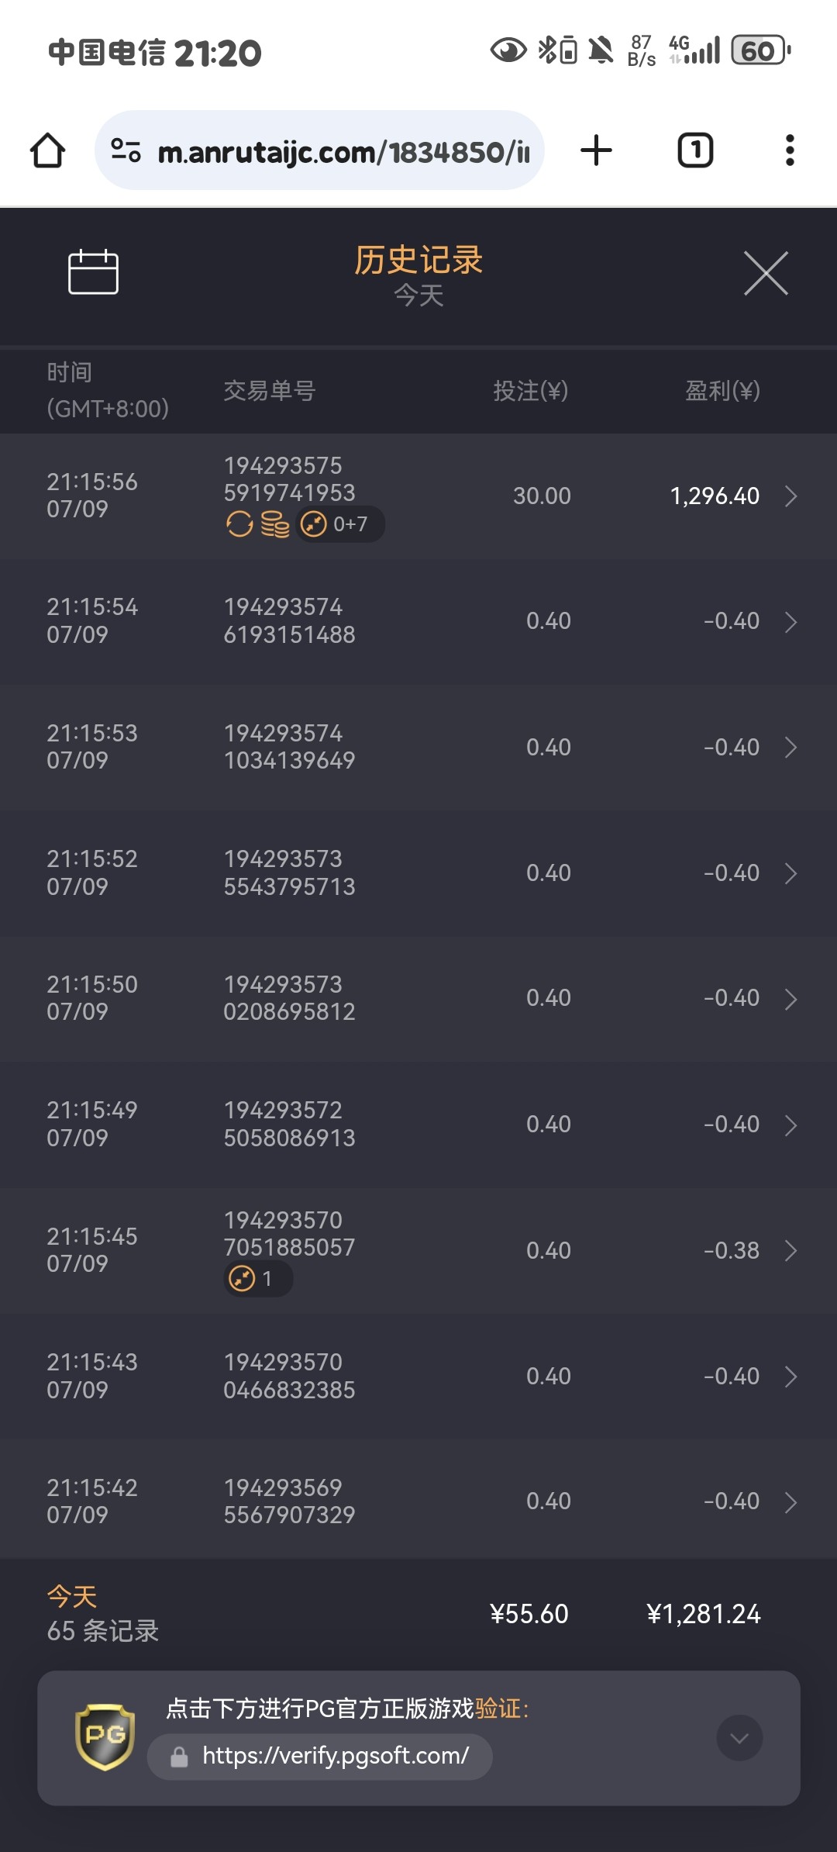Screen dimensions: 837x1852
Task: Collapse the PG verification banner
Action: pos(739,1738)
